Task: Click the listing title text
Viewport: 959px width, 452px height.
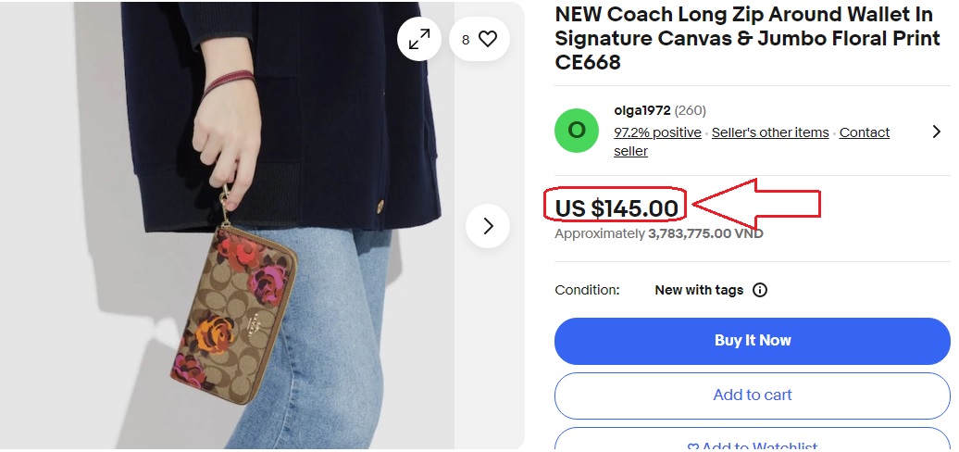Action: click(x=746, y=39)
